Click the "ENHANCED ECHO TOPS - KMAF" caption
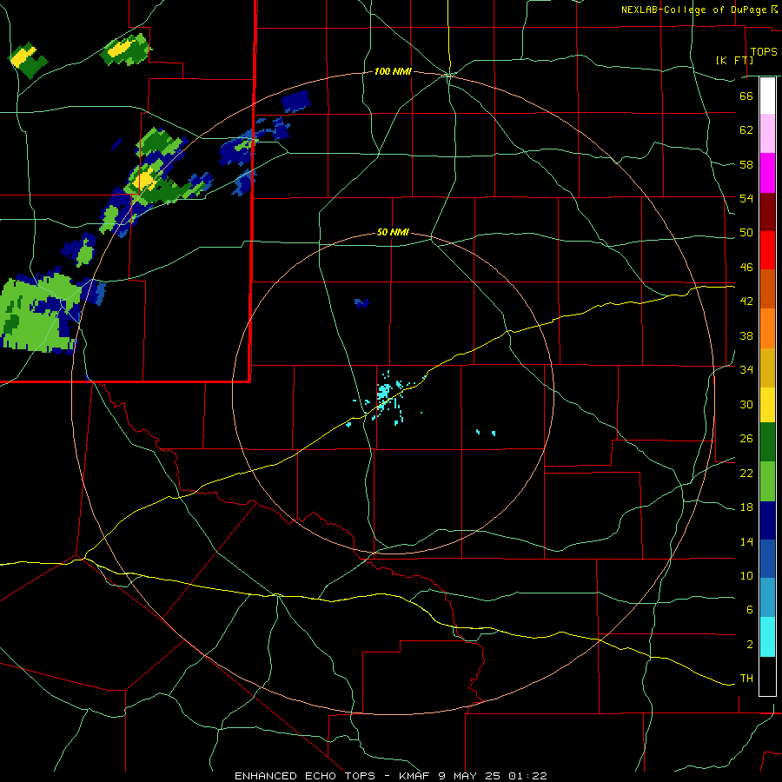 [332, 776]
